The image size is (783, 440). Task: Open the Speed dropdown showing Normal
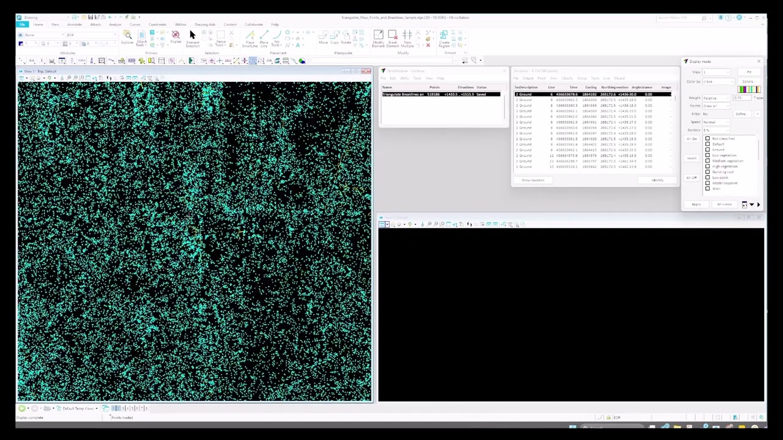pyautogui.click(x=716, y=122)
